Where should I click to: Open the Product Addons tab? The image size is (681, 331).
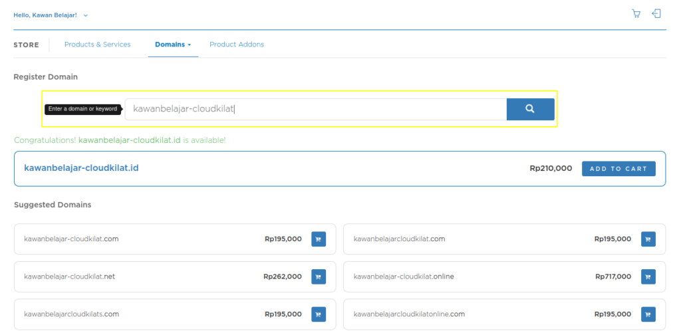pyautogui.click(x=237, y=45)
